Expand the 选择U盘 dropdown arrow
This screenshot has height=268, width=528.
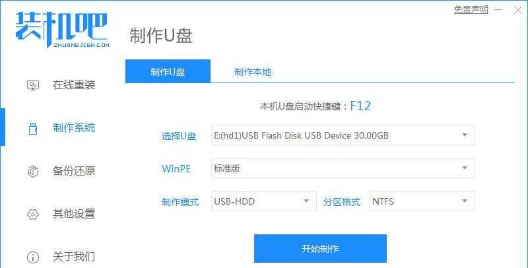(465, 135)
